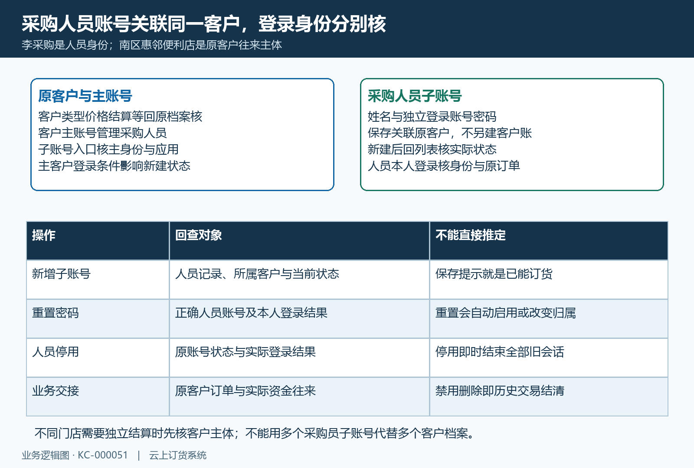694x468 pixels.
Task: Click subtitle starting with 李采购是人员身份
Action: click(152, 45)
